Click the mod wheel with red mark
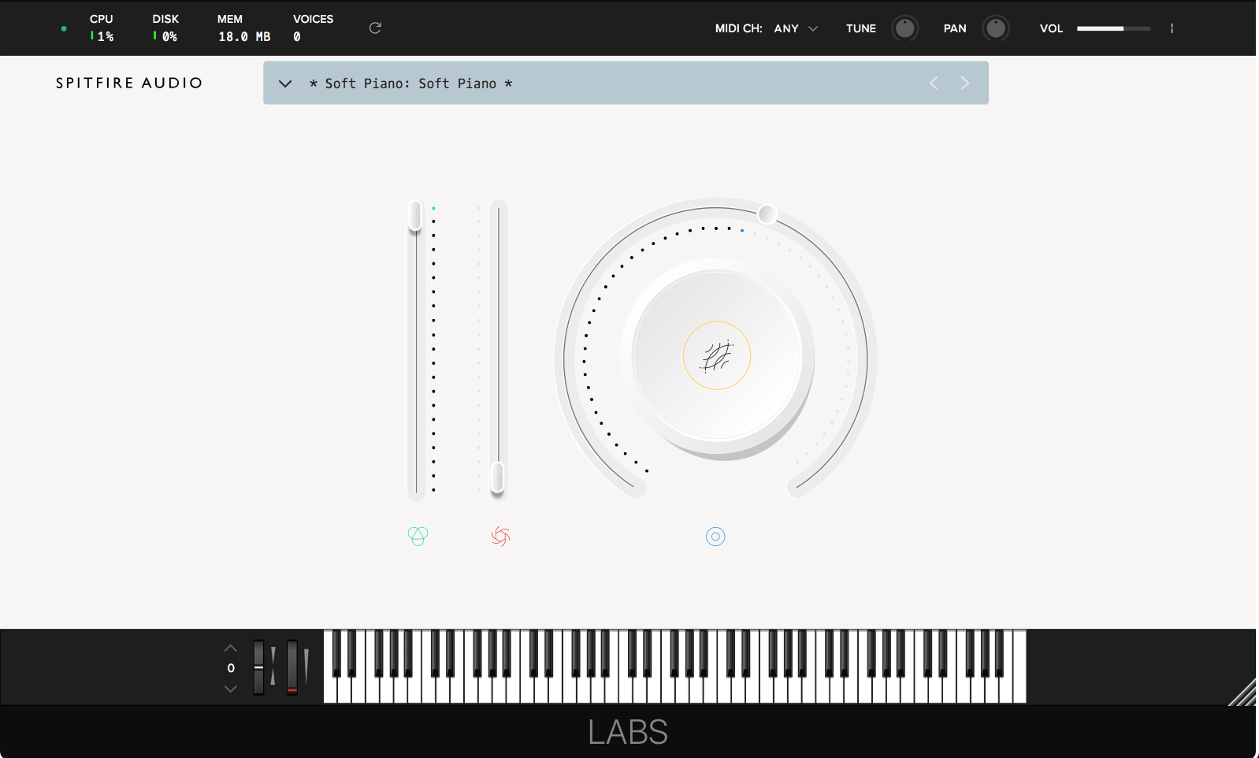This screenshot has width=1259, height=758. tap(292, 667)
